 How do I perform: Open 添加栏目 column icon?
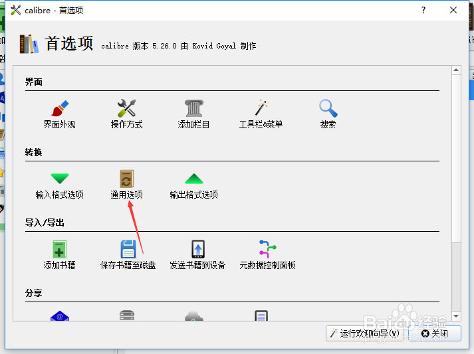click(x=193, y=108)
